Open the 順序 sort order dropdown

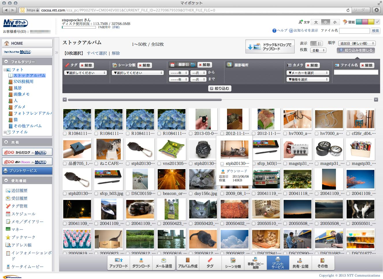tap(357, 43)
